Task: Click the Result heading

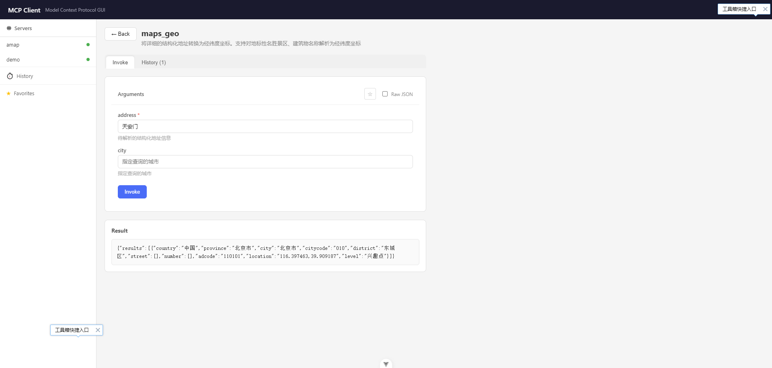Action: coord(119,231)
